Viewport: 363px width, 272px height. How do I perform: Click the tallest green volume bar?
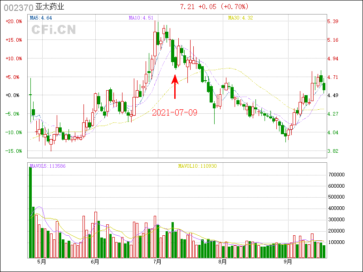30,212
